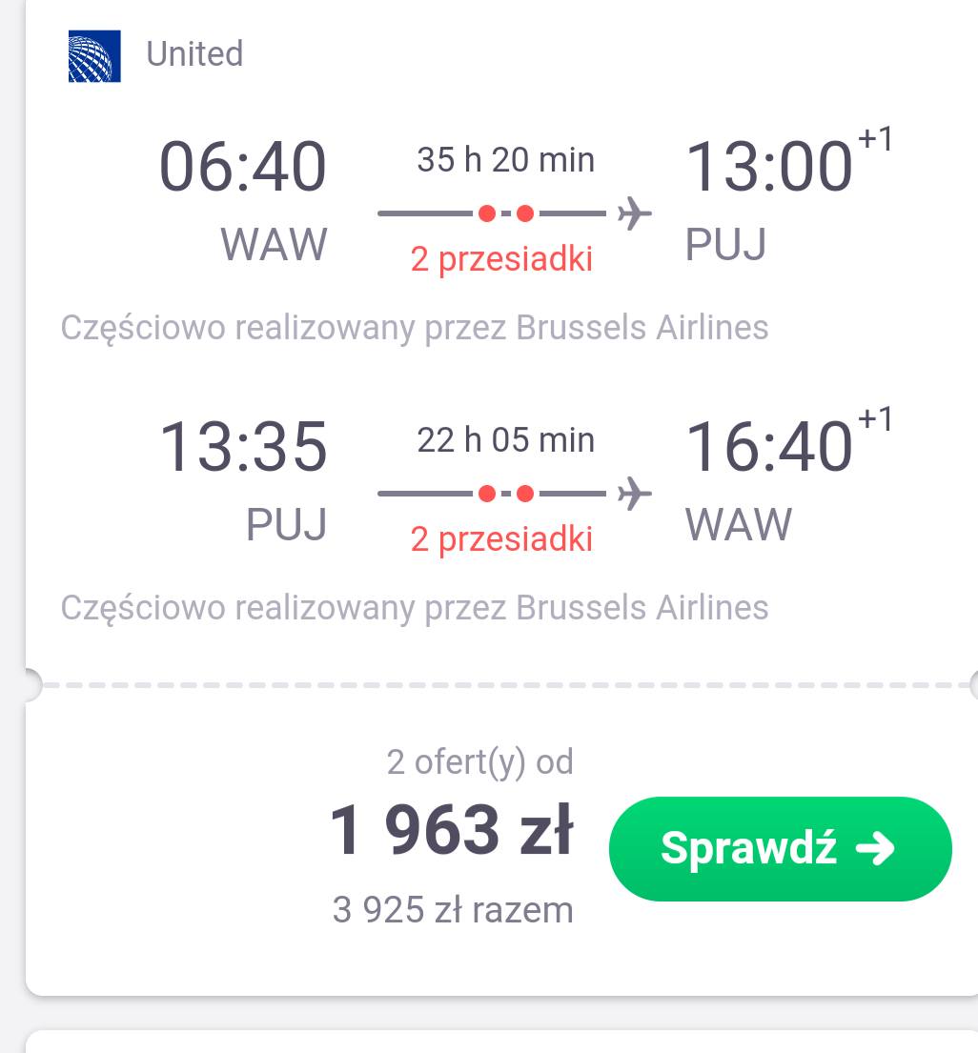Click the 1 963 zł price

tap(452, 830)
